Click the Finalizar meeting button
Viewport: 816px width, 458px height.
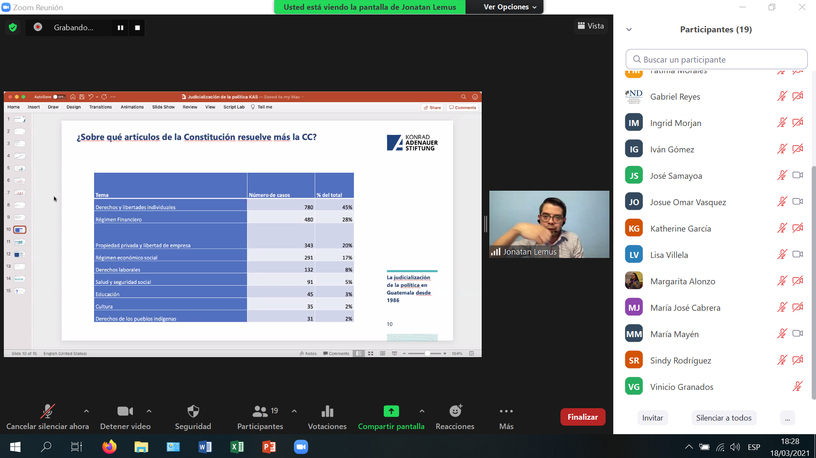tap(582, 417)
